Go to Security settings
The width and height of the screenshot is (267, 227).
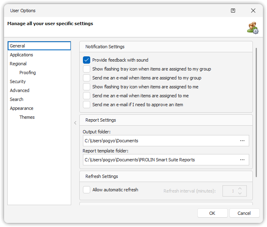[18, 81]
